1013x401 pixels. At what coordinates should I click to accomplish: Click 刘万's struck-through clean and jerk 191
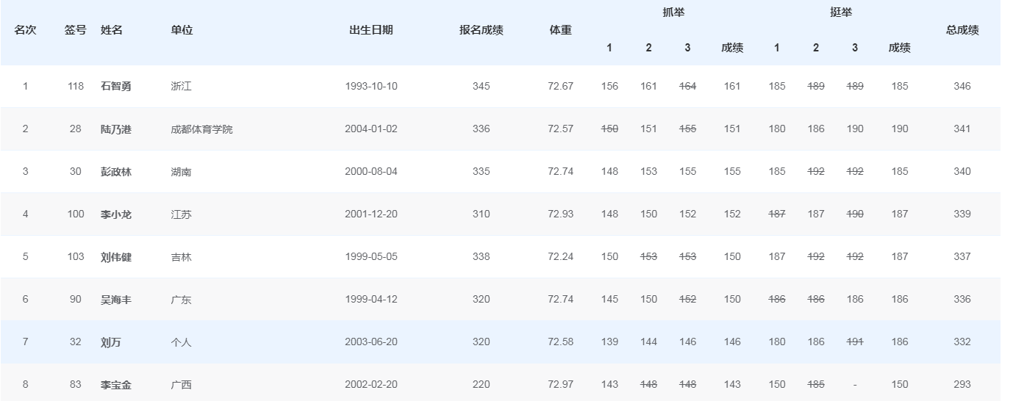[x=854, y=342]
